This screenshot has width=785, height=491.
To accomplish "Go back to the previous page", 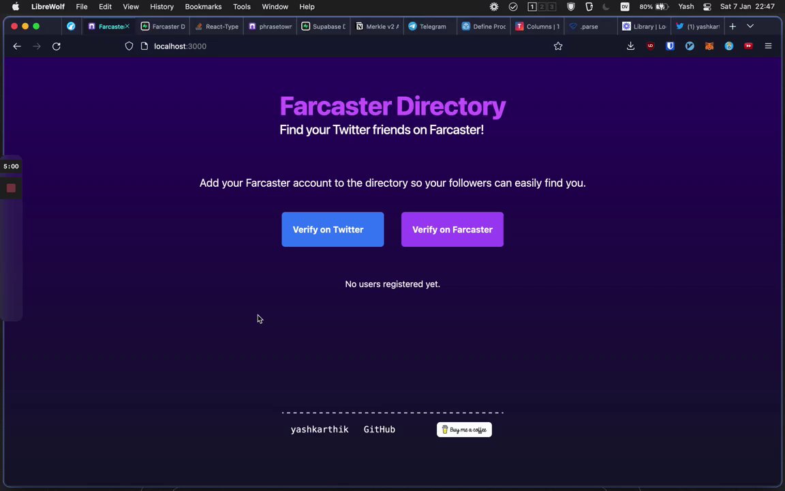I will (x=17, y=46).
